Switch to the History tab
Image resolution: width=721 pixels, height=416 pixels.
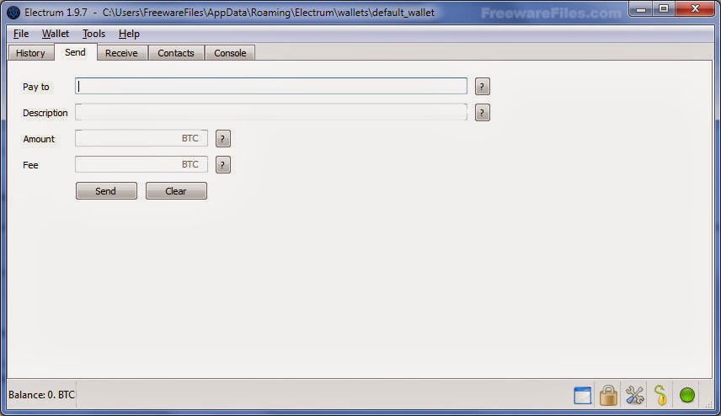[30, 53]
